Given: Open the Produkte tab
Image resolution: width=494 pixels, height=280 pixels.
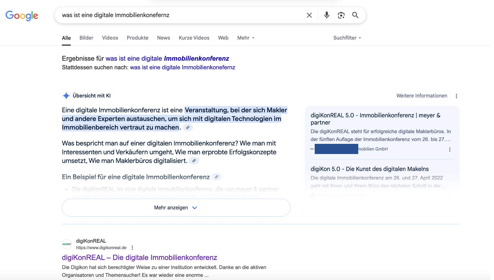Looking at the screenshot, I should click(x=137, y=38).
